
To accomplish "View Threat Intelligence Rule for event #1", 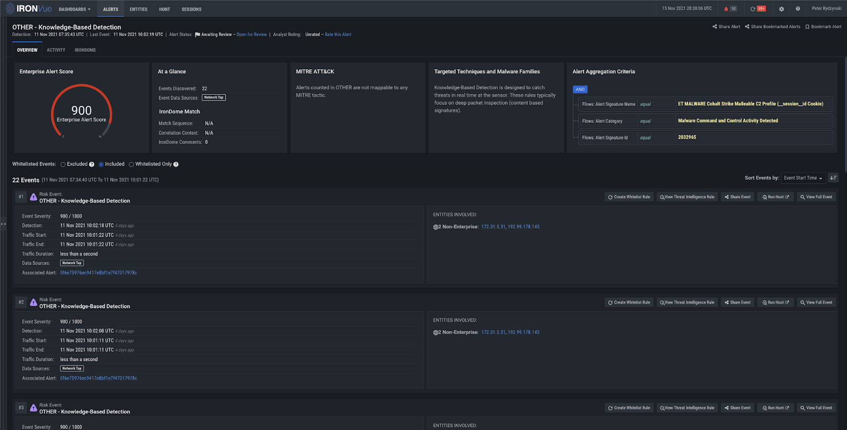I will click(687, 197).
